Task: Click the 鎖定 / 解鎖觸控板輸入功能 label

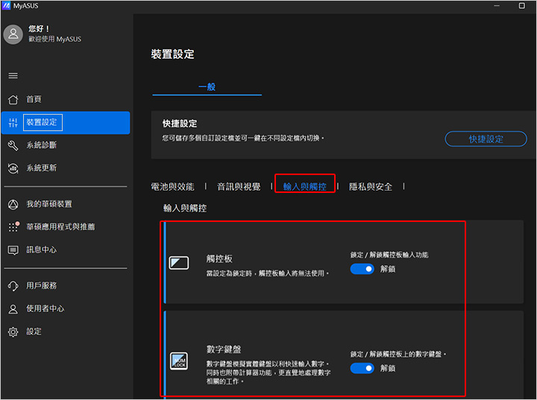Action: pyautogui.click(x=389, y=255)
